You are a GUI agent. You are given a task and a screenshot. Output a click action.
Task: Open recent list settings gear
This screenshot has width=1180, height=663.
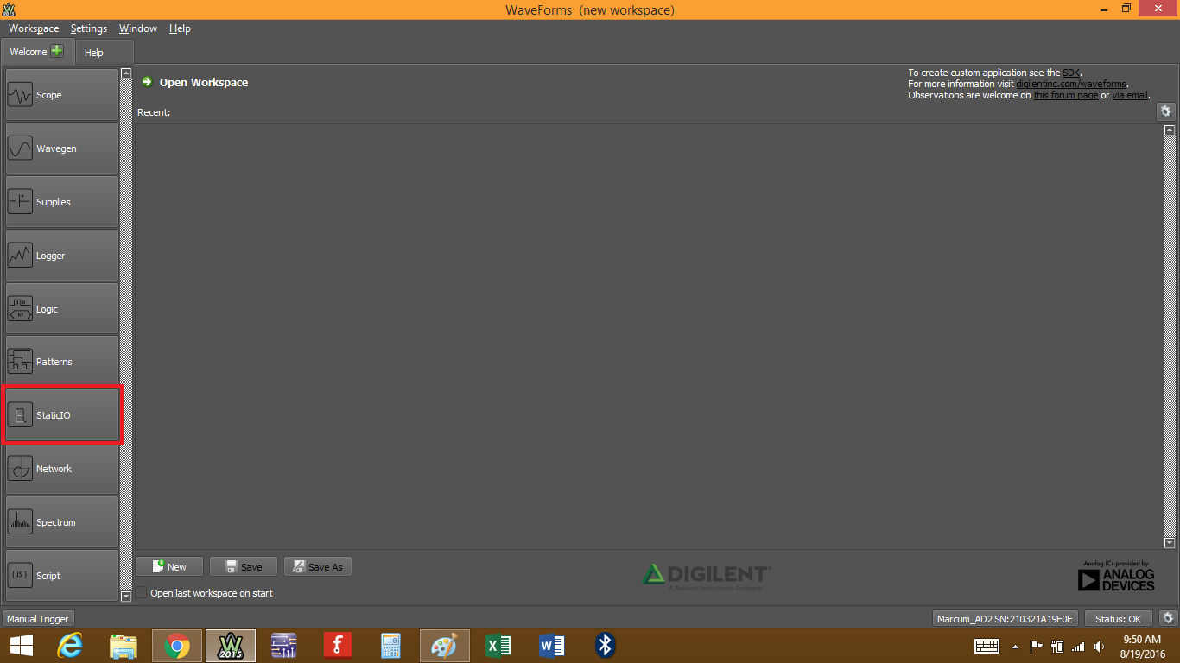click(x=1165, y=111)
